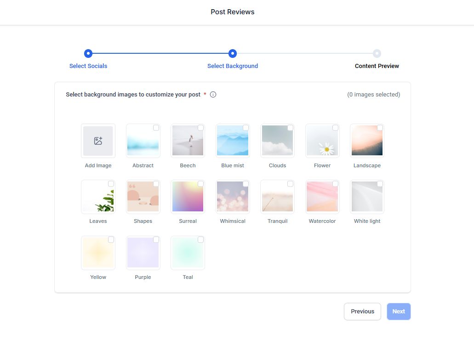474x346 pixels.
Task: Select the Purple color background swatch
Action: (143, 253)
